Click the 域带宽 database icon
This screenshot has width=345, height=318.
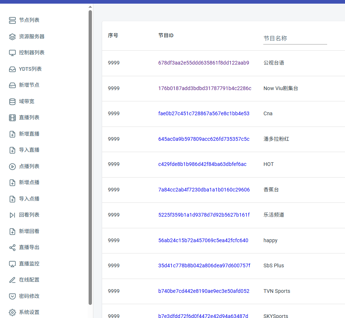(x=12, y=101)
